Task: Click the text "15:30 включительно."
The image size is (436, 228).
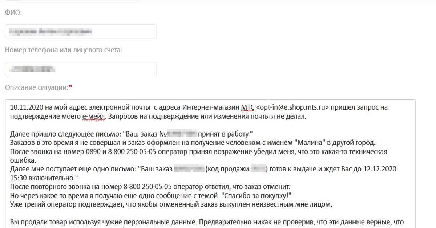Action: 44,178
